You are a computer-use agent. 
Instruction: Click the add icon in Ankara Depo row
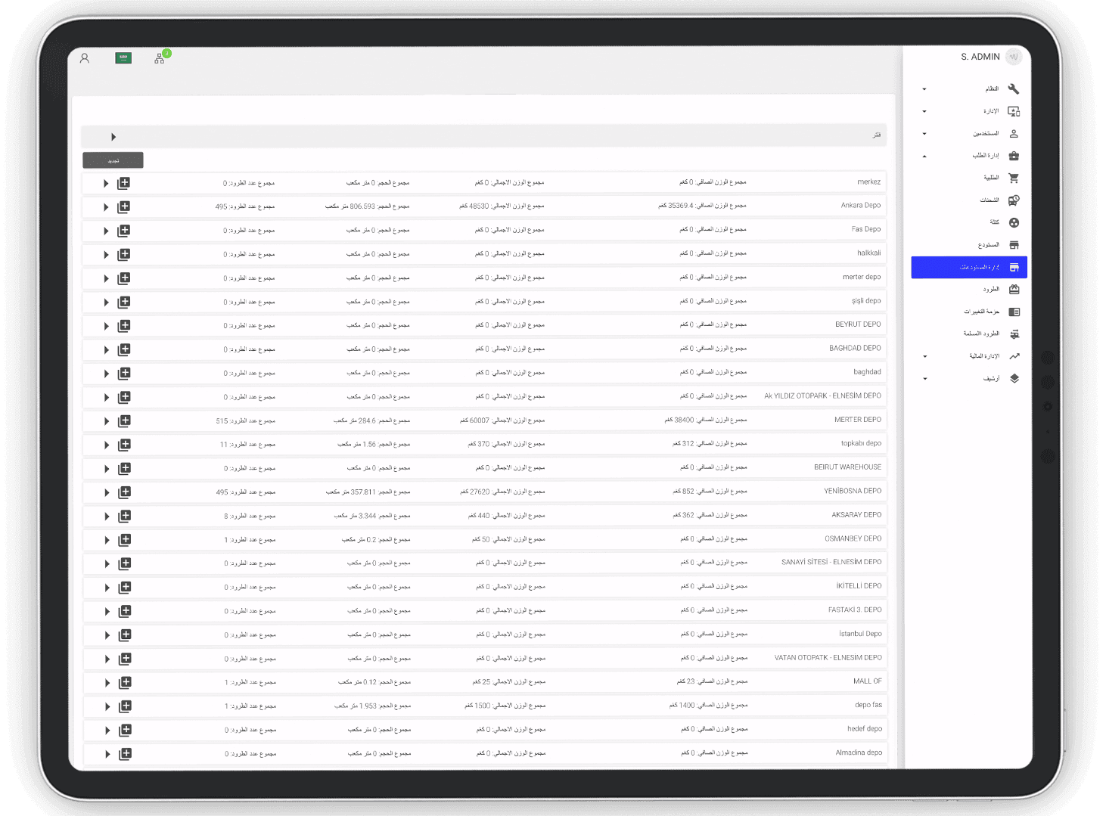(x=124, y=206)
